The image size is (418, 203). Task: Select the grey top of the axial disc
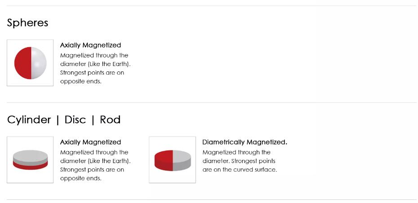[x=31, y=156]
